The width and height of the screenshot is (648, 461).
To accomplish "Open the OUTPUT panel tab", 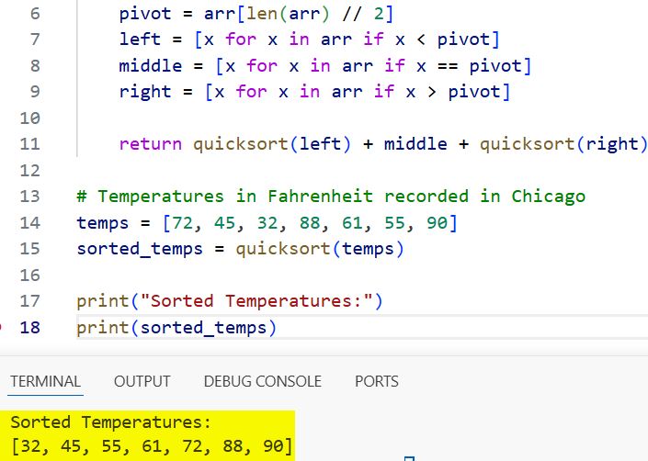I will (x=142, y=381).
